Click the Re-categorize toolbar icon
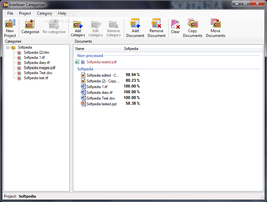This screenshot has height=202, width=267. (54, 25)
